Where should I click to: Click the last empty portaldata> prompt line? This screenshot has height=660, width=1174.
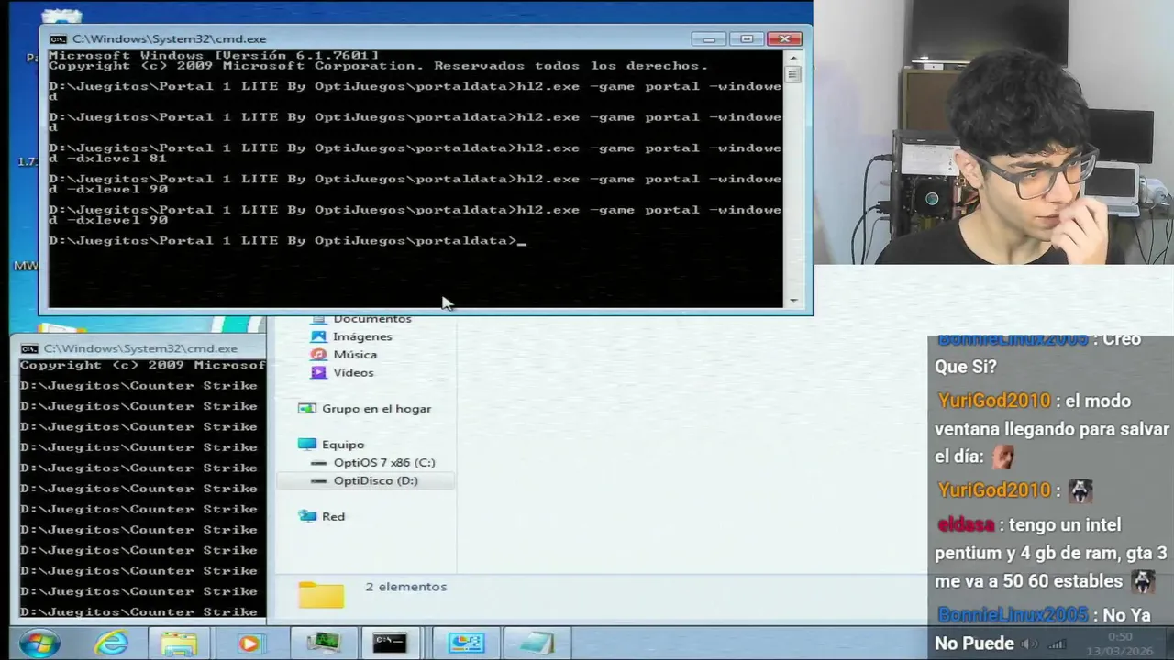pyautogui.click(x=286, y=241)
